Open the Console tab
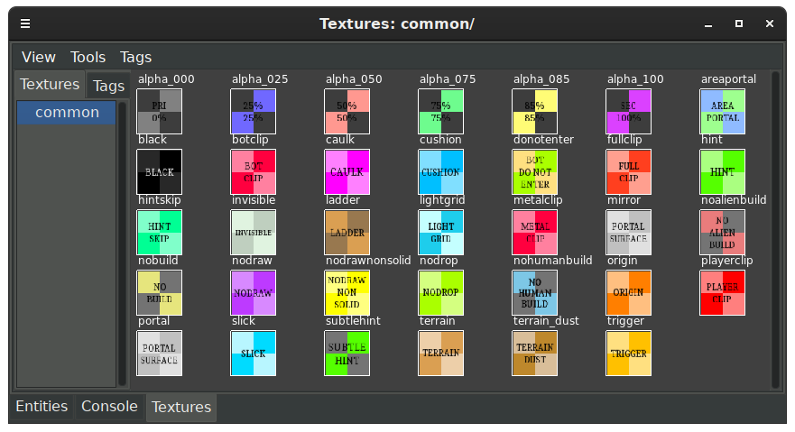The height and width of the screenshot is (432, 795). [109, 407]
